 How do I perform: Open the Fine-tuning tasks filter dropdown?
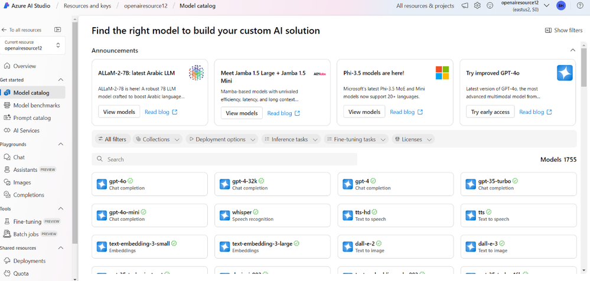(x=356, y=139)
